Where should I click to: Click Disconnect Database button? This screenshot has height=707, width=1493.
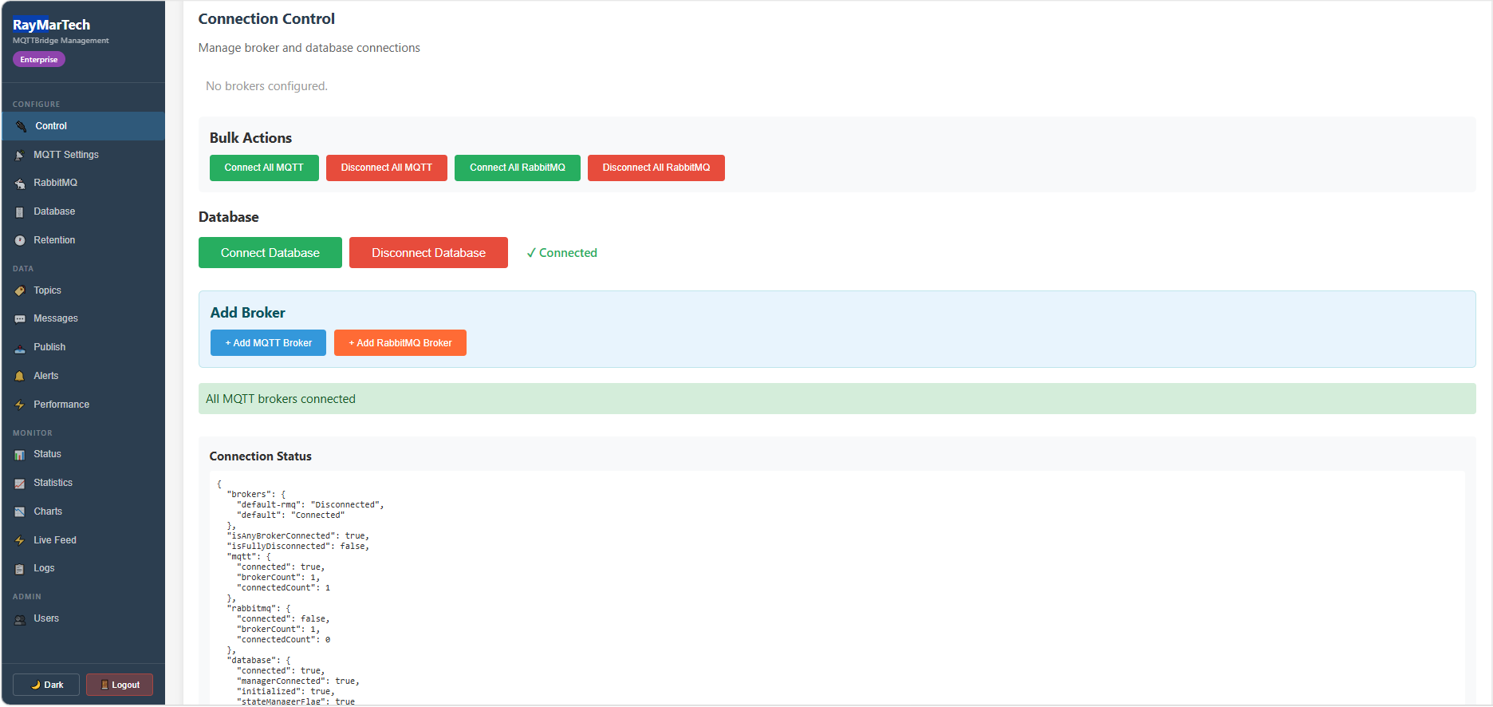pyautogui.click(x=428, y=253)
